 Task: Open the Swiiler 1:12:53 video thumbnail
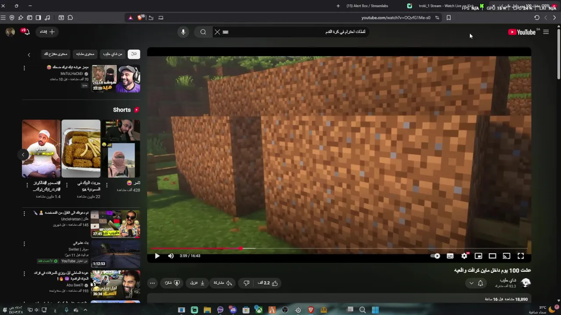[x=115, y=254]
